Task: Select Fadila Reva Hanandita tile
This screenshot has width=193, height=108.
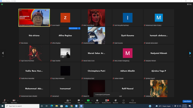Action: click(34, 71)
